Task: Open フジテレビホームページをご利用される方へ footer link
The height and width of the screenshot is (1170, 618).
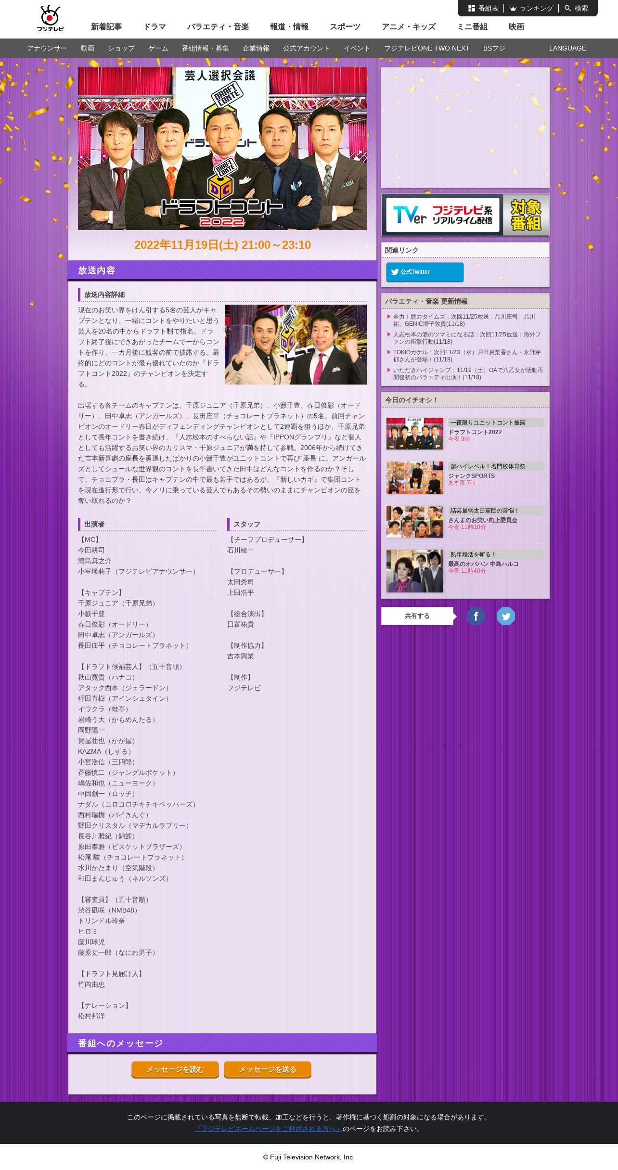Action: tap(269, 1129)
